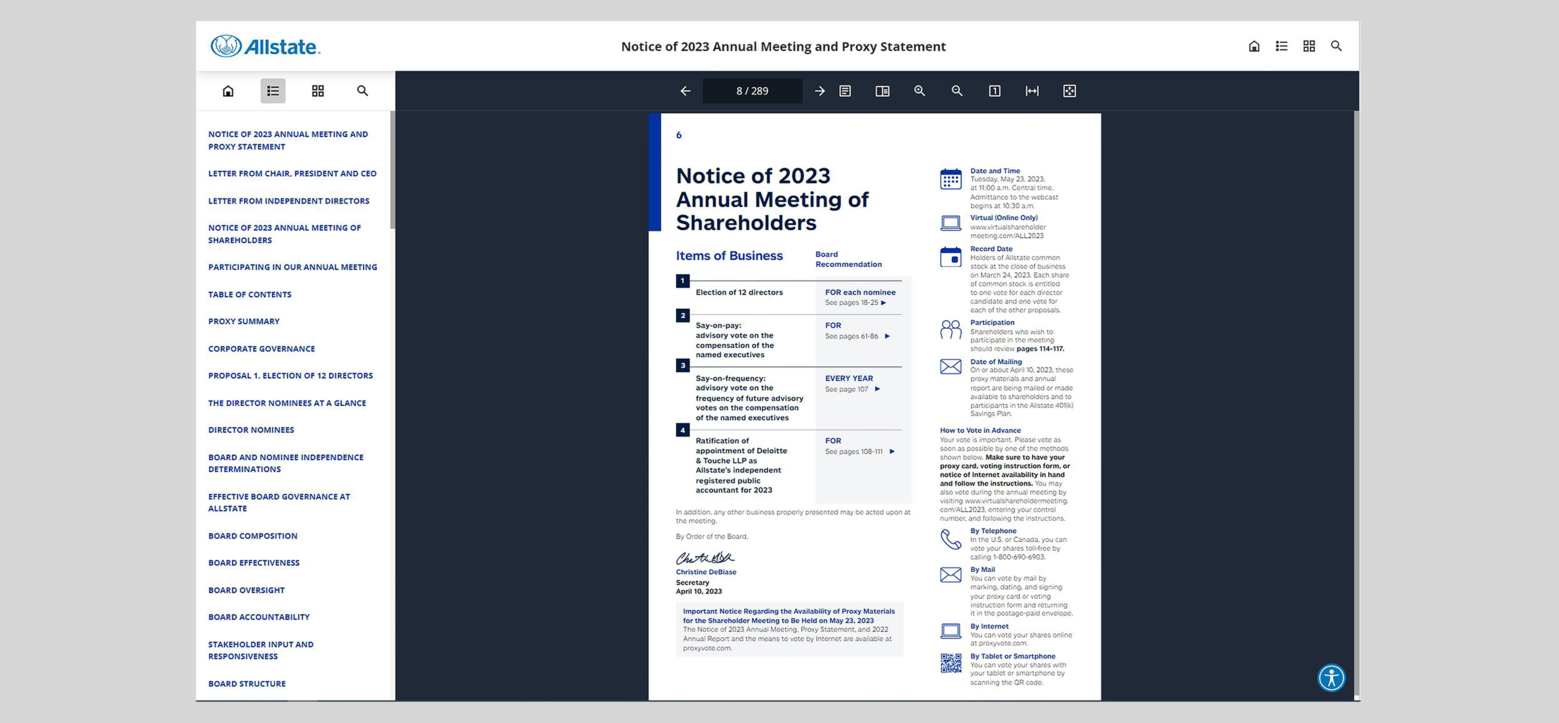Viewport: 1559px width, 723px height.
Task: Open the accessibility widget button
Action: click(1332, 678)
